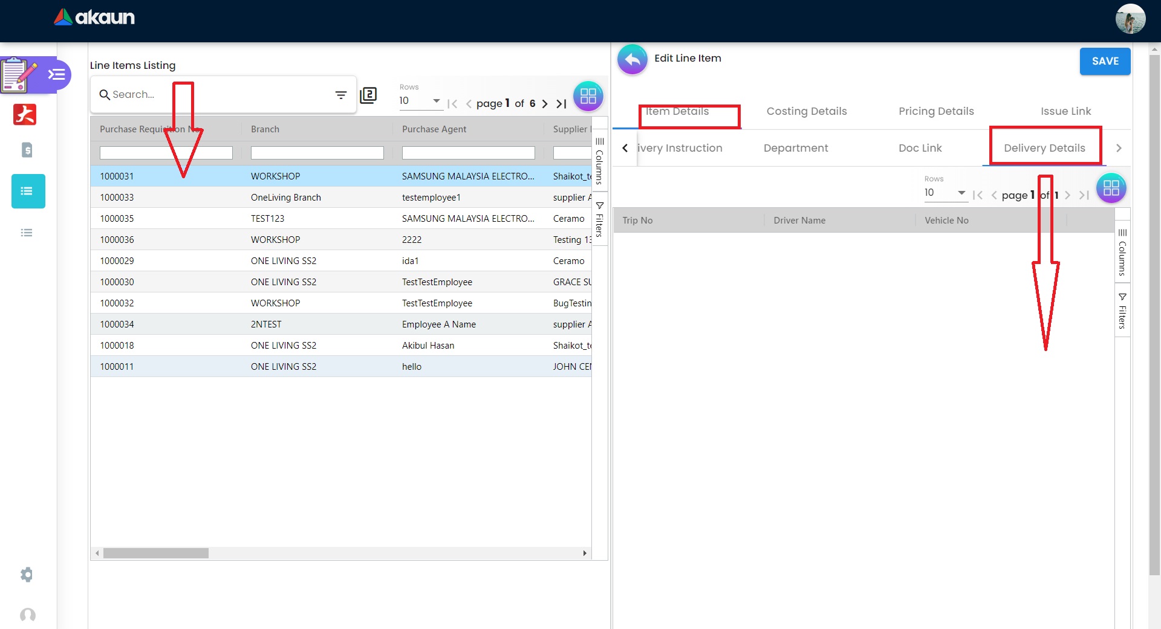1161x629 pixels.
Task: Go to next page in Line Items Listing
Action: coord(545,104)
